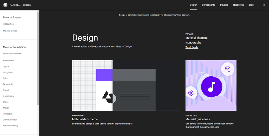269x136 pixels.
Task: Click the Material Design logo icon
Action: pos(5,5)
